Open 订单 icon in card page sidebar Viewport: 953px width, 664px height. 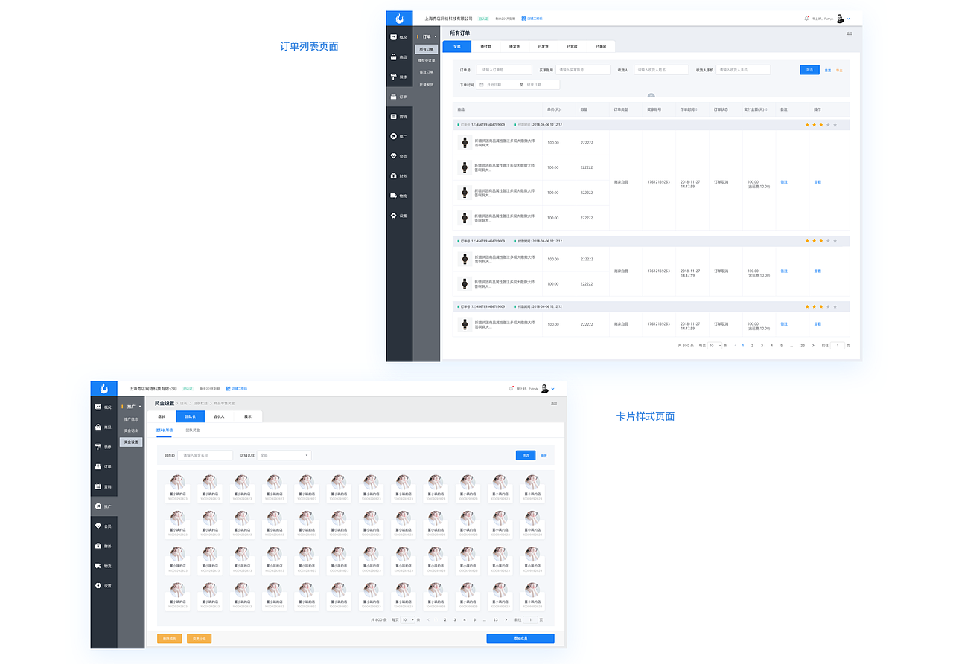[98, 467]
